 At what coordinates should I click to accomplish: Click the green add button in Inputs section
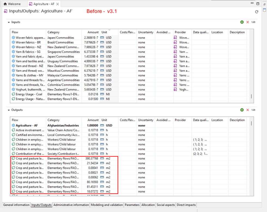[x=242, y=22]
